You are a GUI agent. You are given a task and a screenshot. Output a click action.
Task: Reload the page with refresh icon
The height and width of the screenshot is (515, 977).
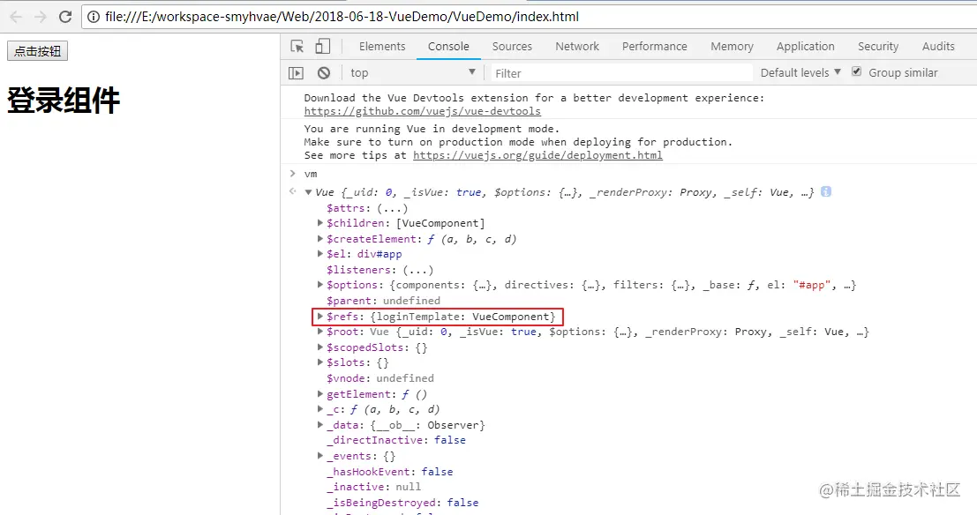(64, 17)
